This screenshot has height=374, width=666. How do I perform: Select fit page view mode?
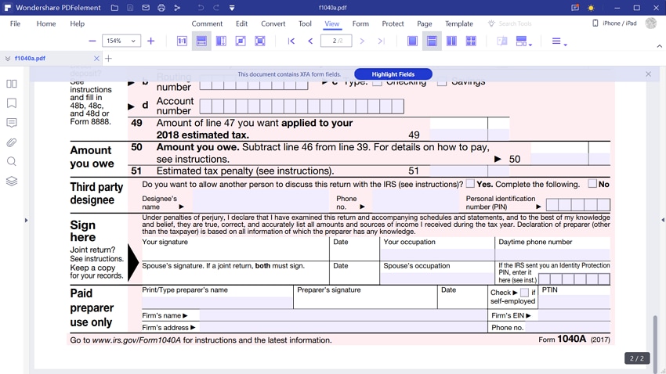coord(241,41)
